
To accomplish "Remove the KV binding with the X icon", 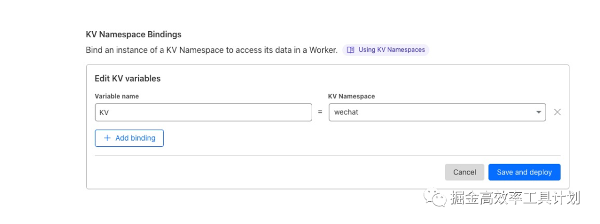I will (557, 112).
